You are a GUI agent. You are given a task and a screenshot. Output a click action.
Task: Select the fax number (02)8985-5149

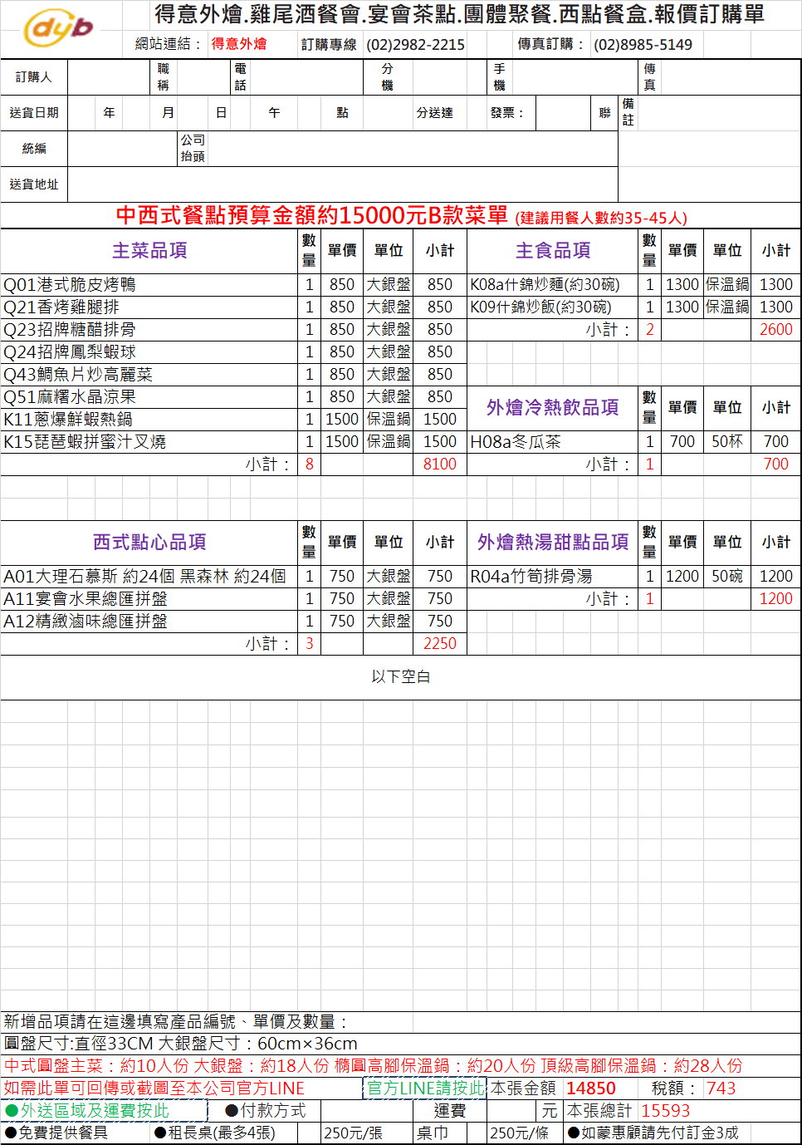(643, 44)
